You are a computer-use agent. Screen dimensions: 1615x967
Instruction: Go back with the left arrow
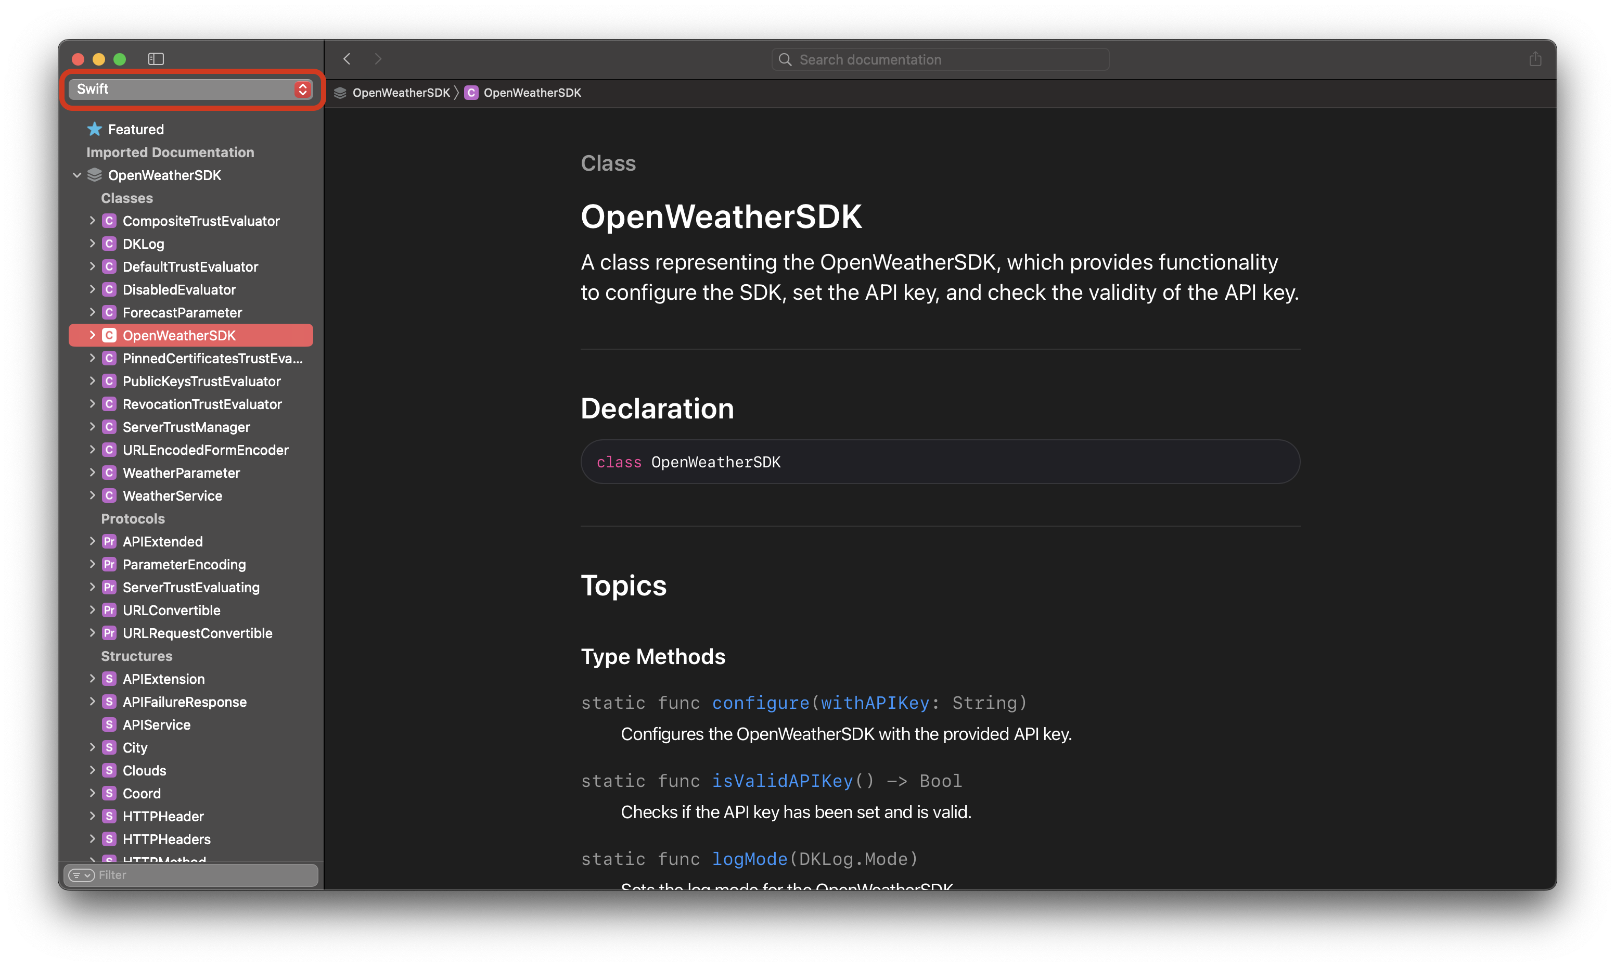pos(347,59)
